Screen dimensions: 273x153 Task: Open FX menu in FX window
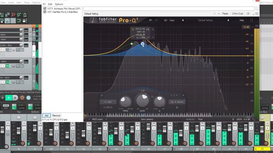pyautogui.click(x=44, y=4)
